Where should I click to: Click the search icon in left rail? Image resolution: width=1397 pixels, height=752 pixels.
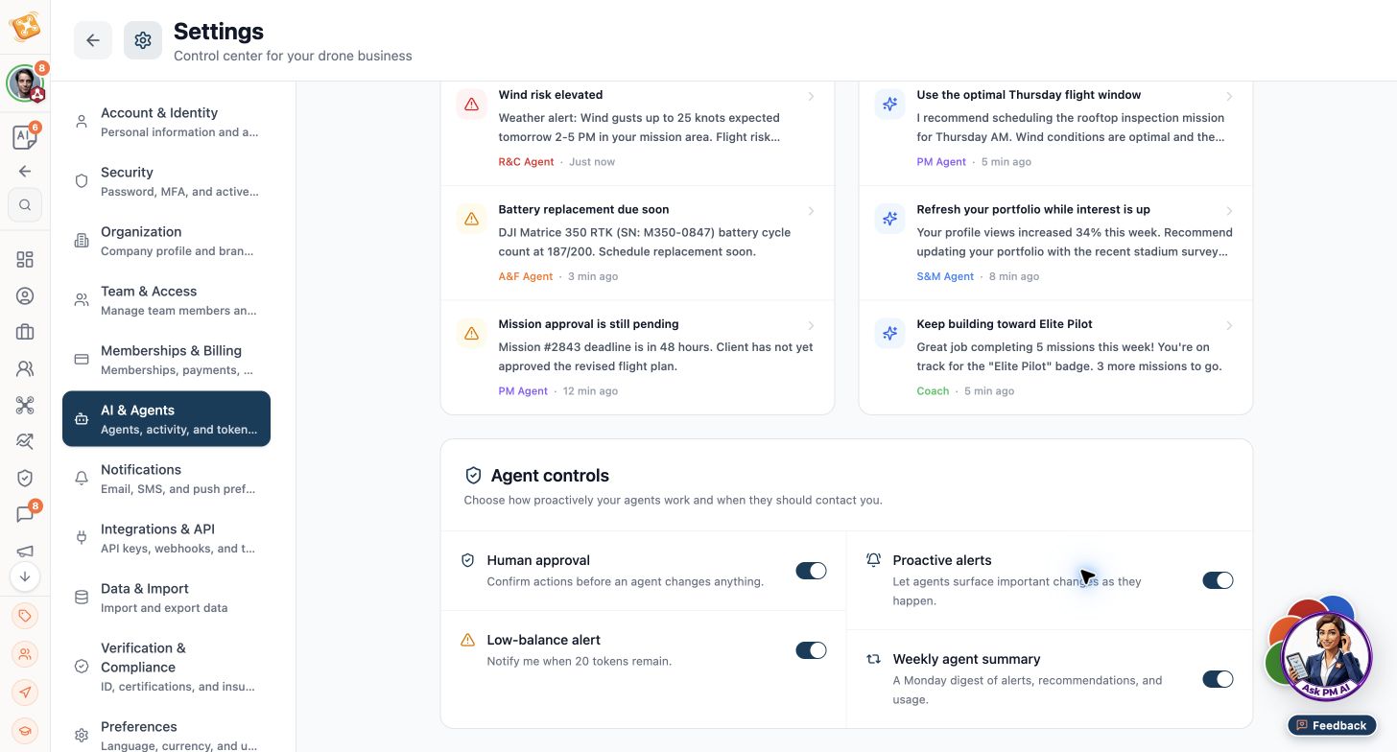point(25,204)
